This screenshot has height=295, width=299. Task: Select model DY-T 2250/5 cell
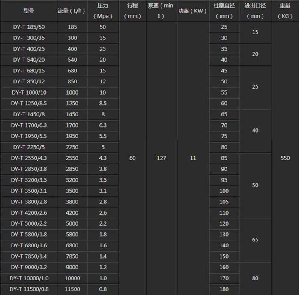(29, 147)
